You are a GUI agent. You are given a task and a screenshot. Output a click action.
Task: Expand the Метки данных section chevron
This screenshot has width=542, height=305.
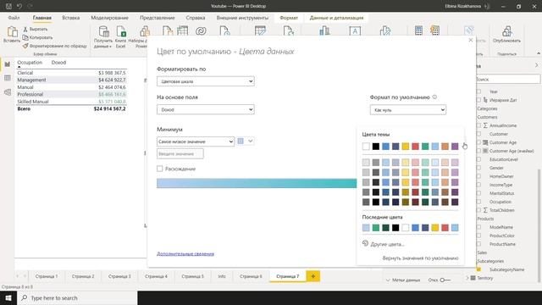coord(388,280)
